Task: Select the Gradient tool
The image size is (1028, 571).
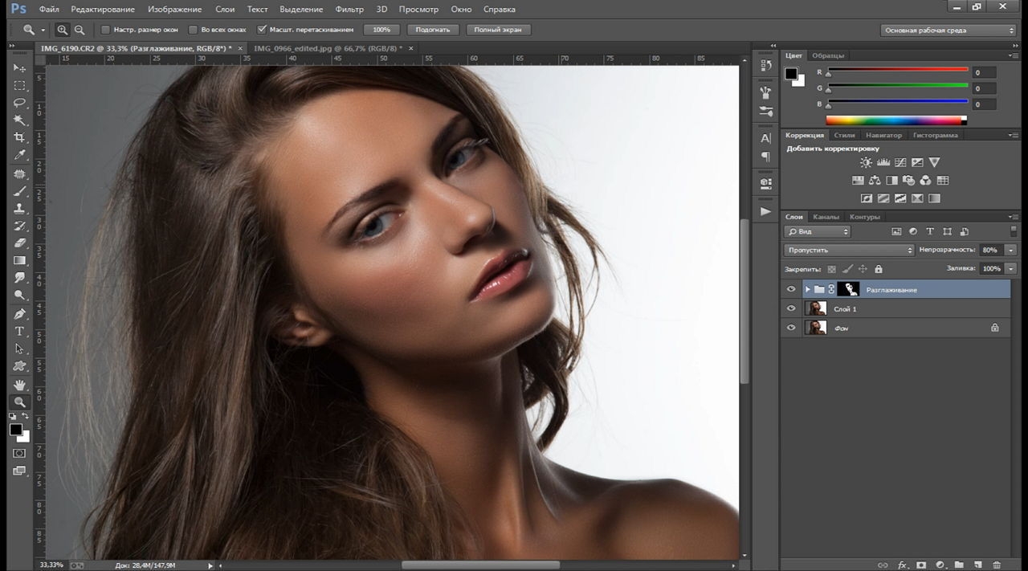Action: pyautogui.click(x=20, y=260)
